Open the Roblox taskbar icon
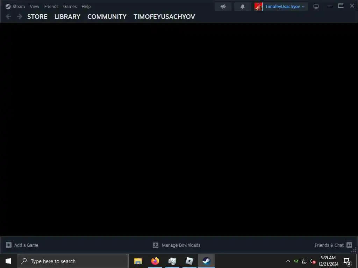 coord(189,261)
